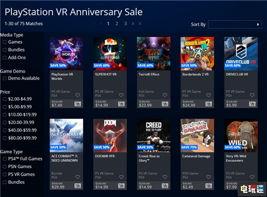Wishlist heart for DOOM VFR

pos(121,177)
